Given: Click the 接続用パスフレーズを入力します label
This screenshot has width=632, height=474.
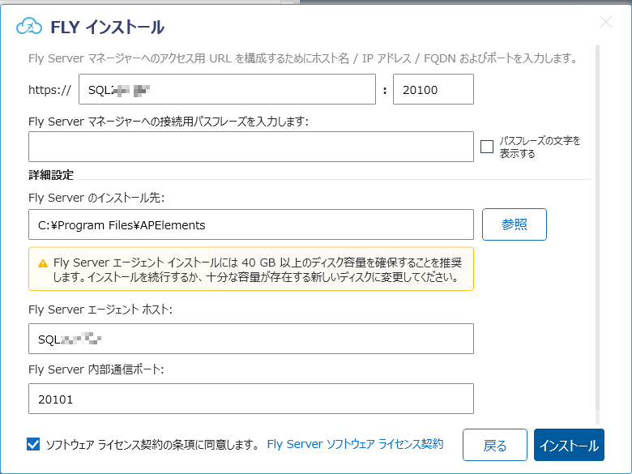Looking at the screenshot, I should click(168, 122).
